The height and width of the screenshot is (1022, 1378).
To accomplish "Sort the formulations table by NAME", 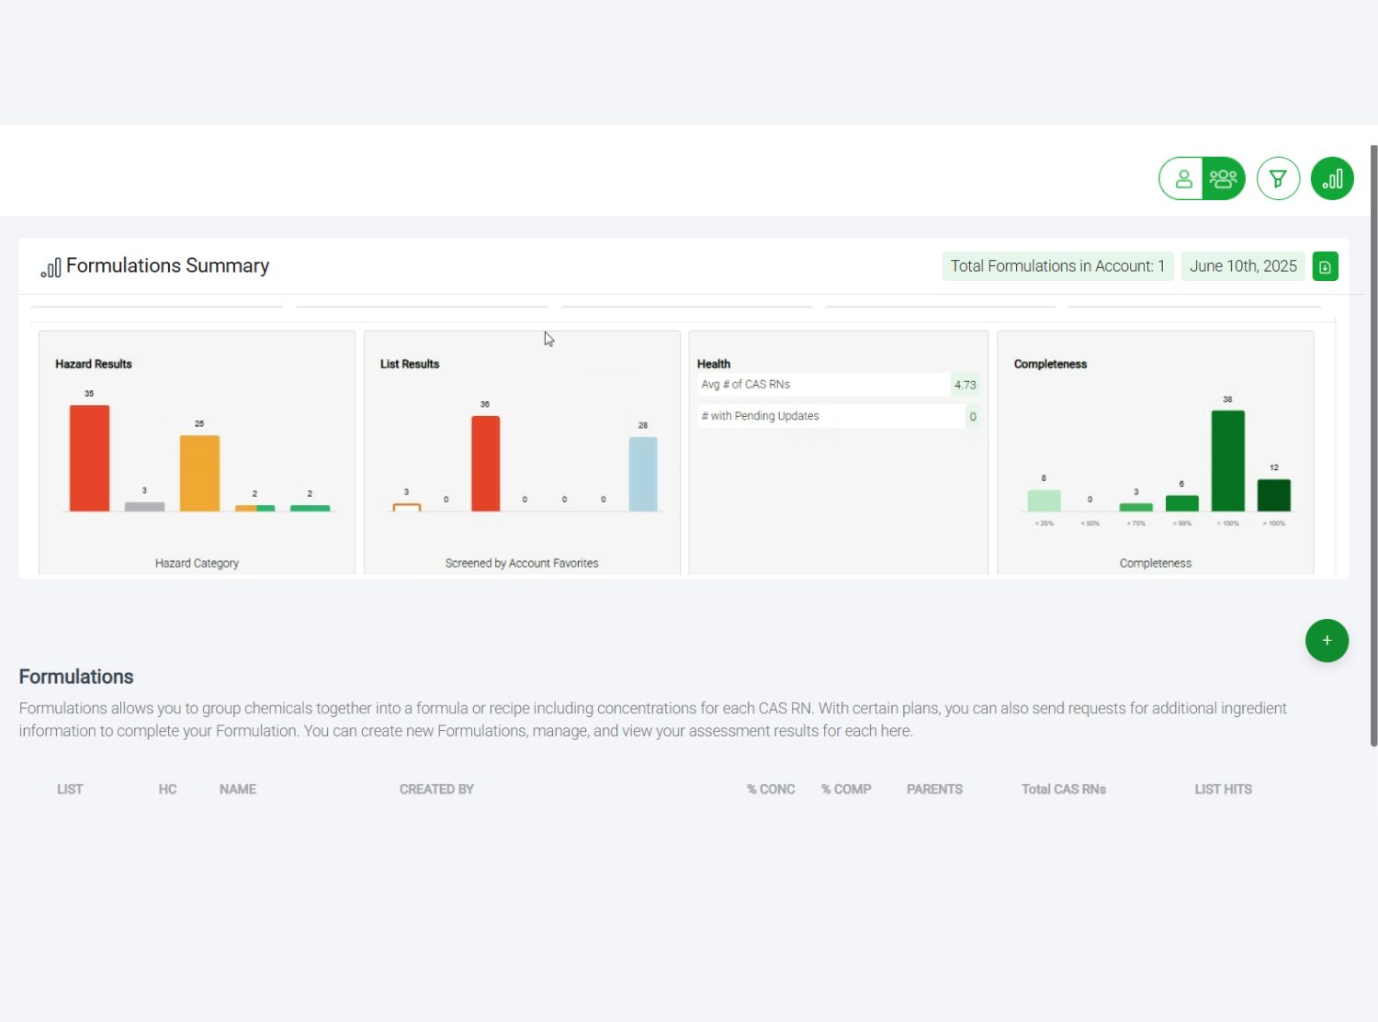I will point(237,789).
